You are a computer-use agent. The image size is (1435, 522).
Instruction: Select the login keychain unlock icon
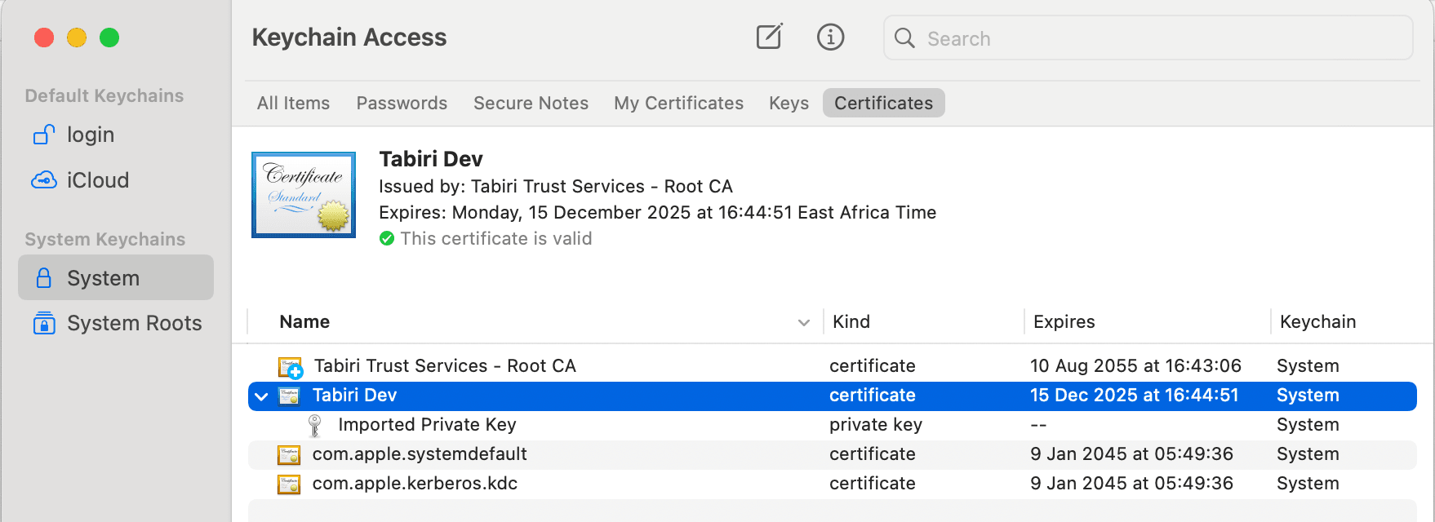(44, 135)
